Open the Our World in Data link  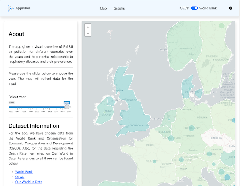(28, 182)
